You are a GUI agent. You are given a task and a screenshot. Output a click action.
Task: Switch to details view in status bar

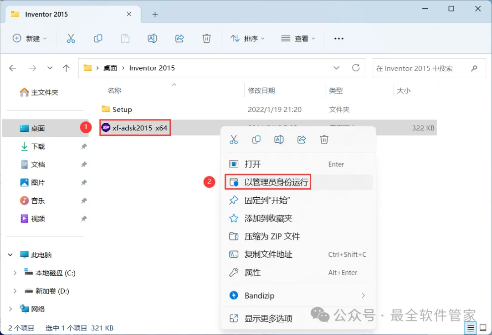pyautogui.click(x=471, y=328)
